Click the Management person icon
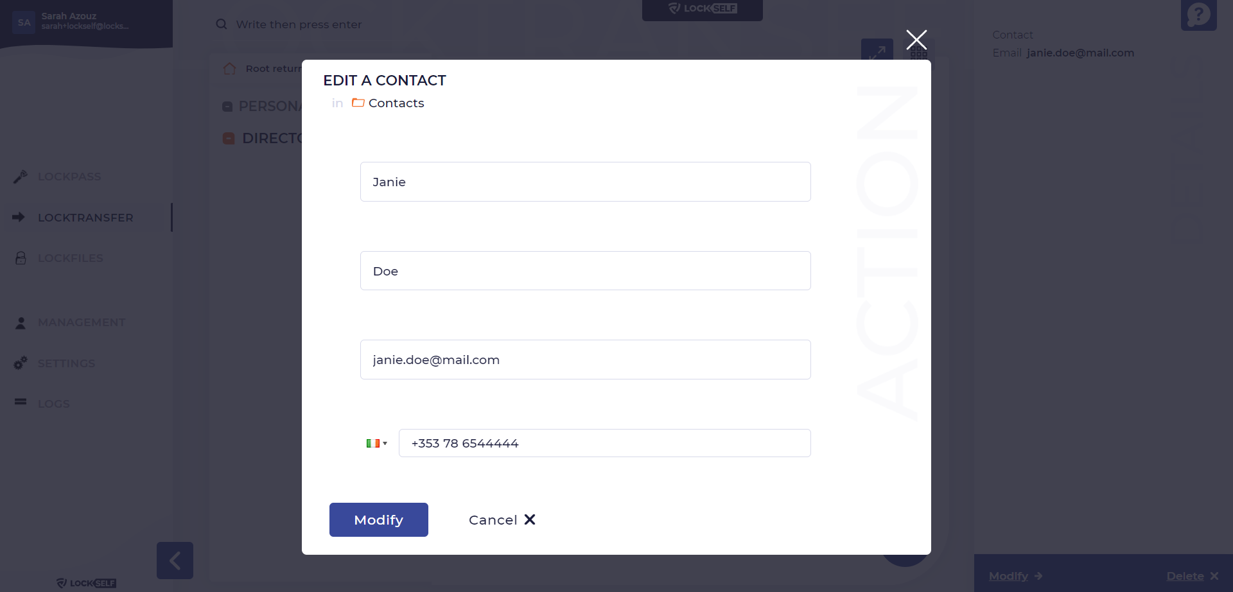 (x=21, y=323)
